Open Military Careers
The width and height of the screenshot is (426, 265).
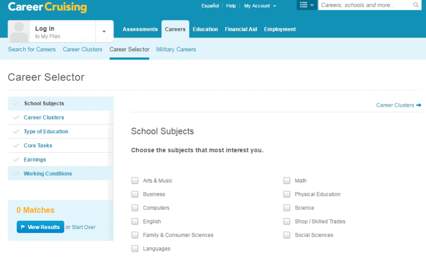click(x=176, y=49)
